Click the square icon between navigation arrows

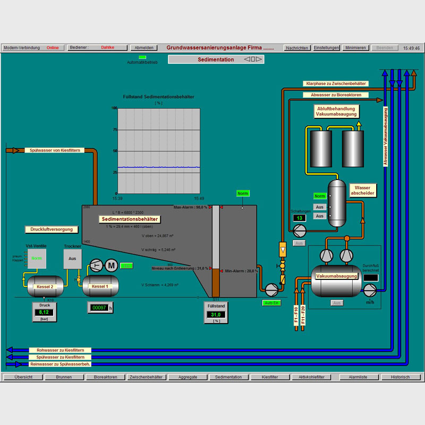253,59
